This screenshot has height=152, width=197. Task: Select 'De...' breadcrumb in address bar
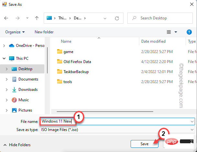point(77,18)
